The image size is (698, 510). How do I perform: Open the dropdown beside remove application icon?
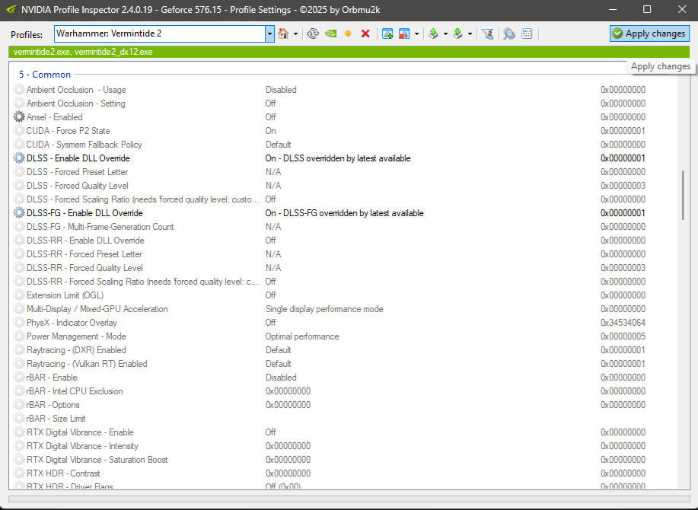(x=416, y=33)
